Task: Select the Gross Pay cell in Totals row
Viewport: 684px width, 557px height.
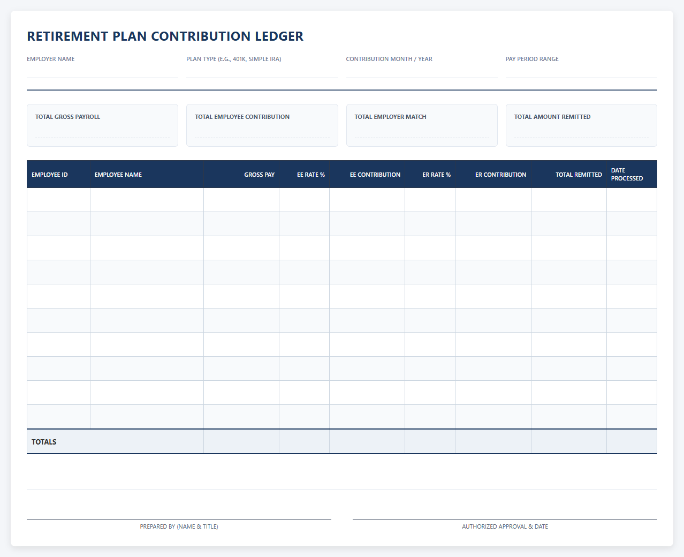Action: (241, 441)
